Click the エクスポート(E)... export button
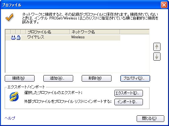169x126 pixels. tap(128, 93)
